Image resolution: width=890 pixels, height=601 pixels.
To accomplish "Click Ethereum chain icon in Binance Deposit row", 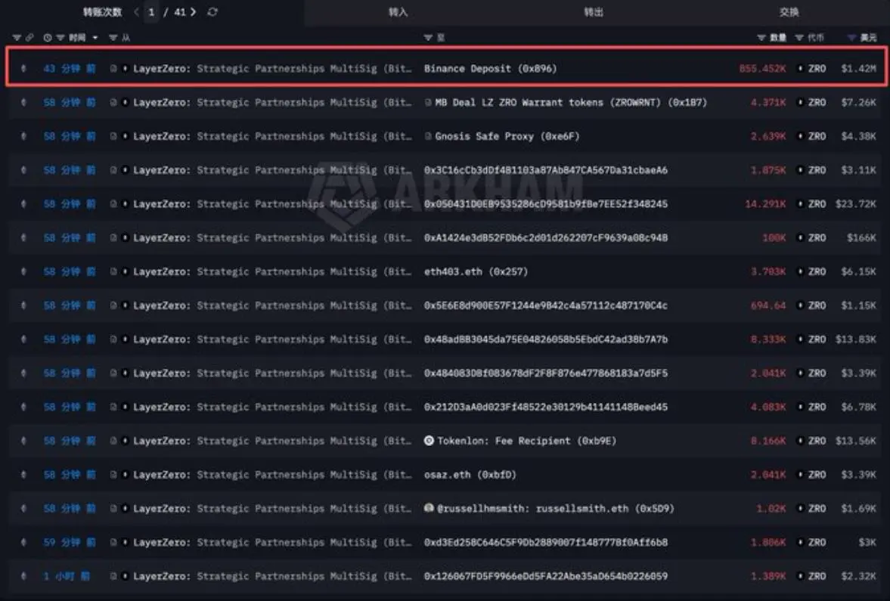I will (x=23, y=69).
